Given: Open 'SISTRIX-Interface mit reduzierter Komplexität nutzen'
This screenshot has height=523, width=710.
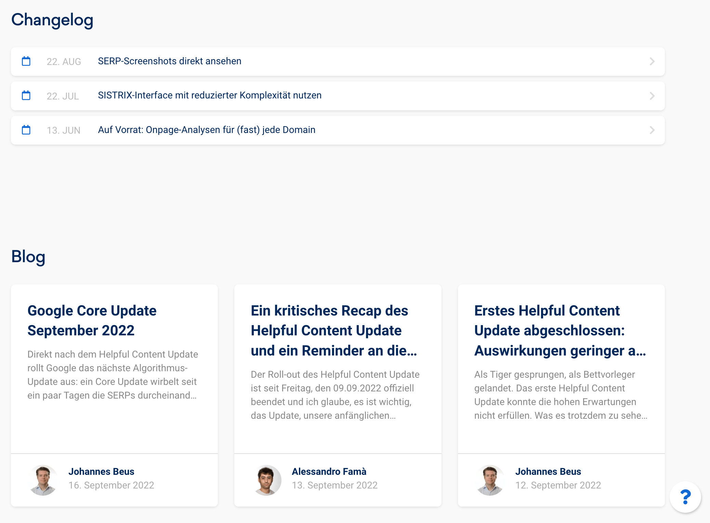Looking at the screenshot, I should tap(210, 95).
